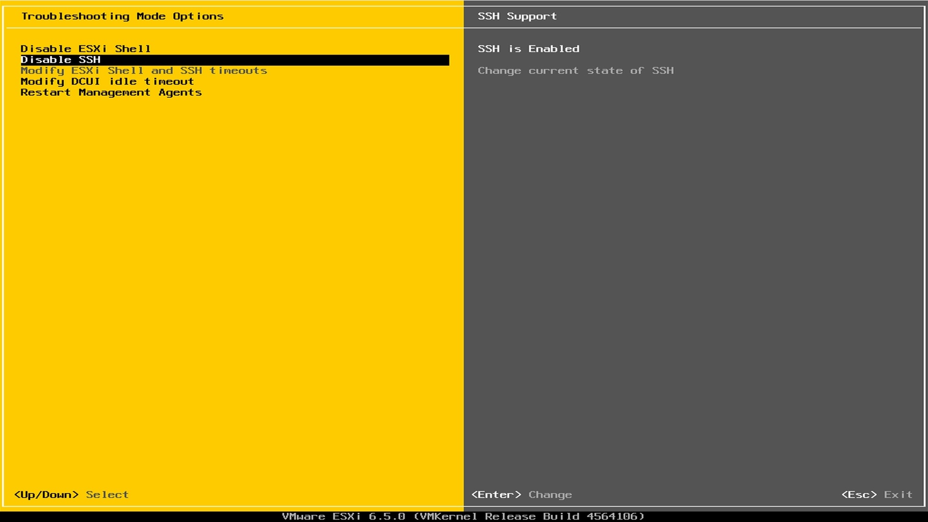Click the Change current state of SSH text
Image resolution: width=928 pixels, height=522 pixels.
pos(576,70)
